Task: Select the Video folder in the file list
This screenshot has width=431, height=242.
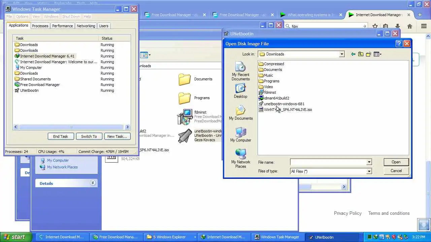Action: point(266,87)
